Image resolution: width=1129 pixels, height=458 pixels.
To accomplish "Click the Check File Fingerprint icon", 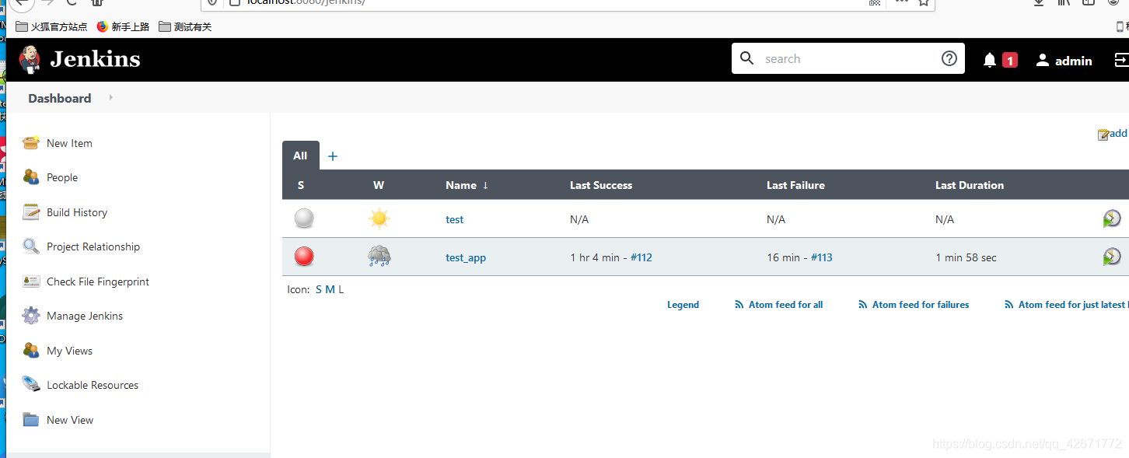I will [31, 281].
